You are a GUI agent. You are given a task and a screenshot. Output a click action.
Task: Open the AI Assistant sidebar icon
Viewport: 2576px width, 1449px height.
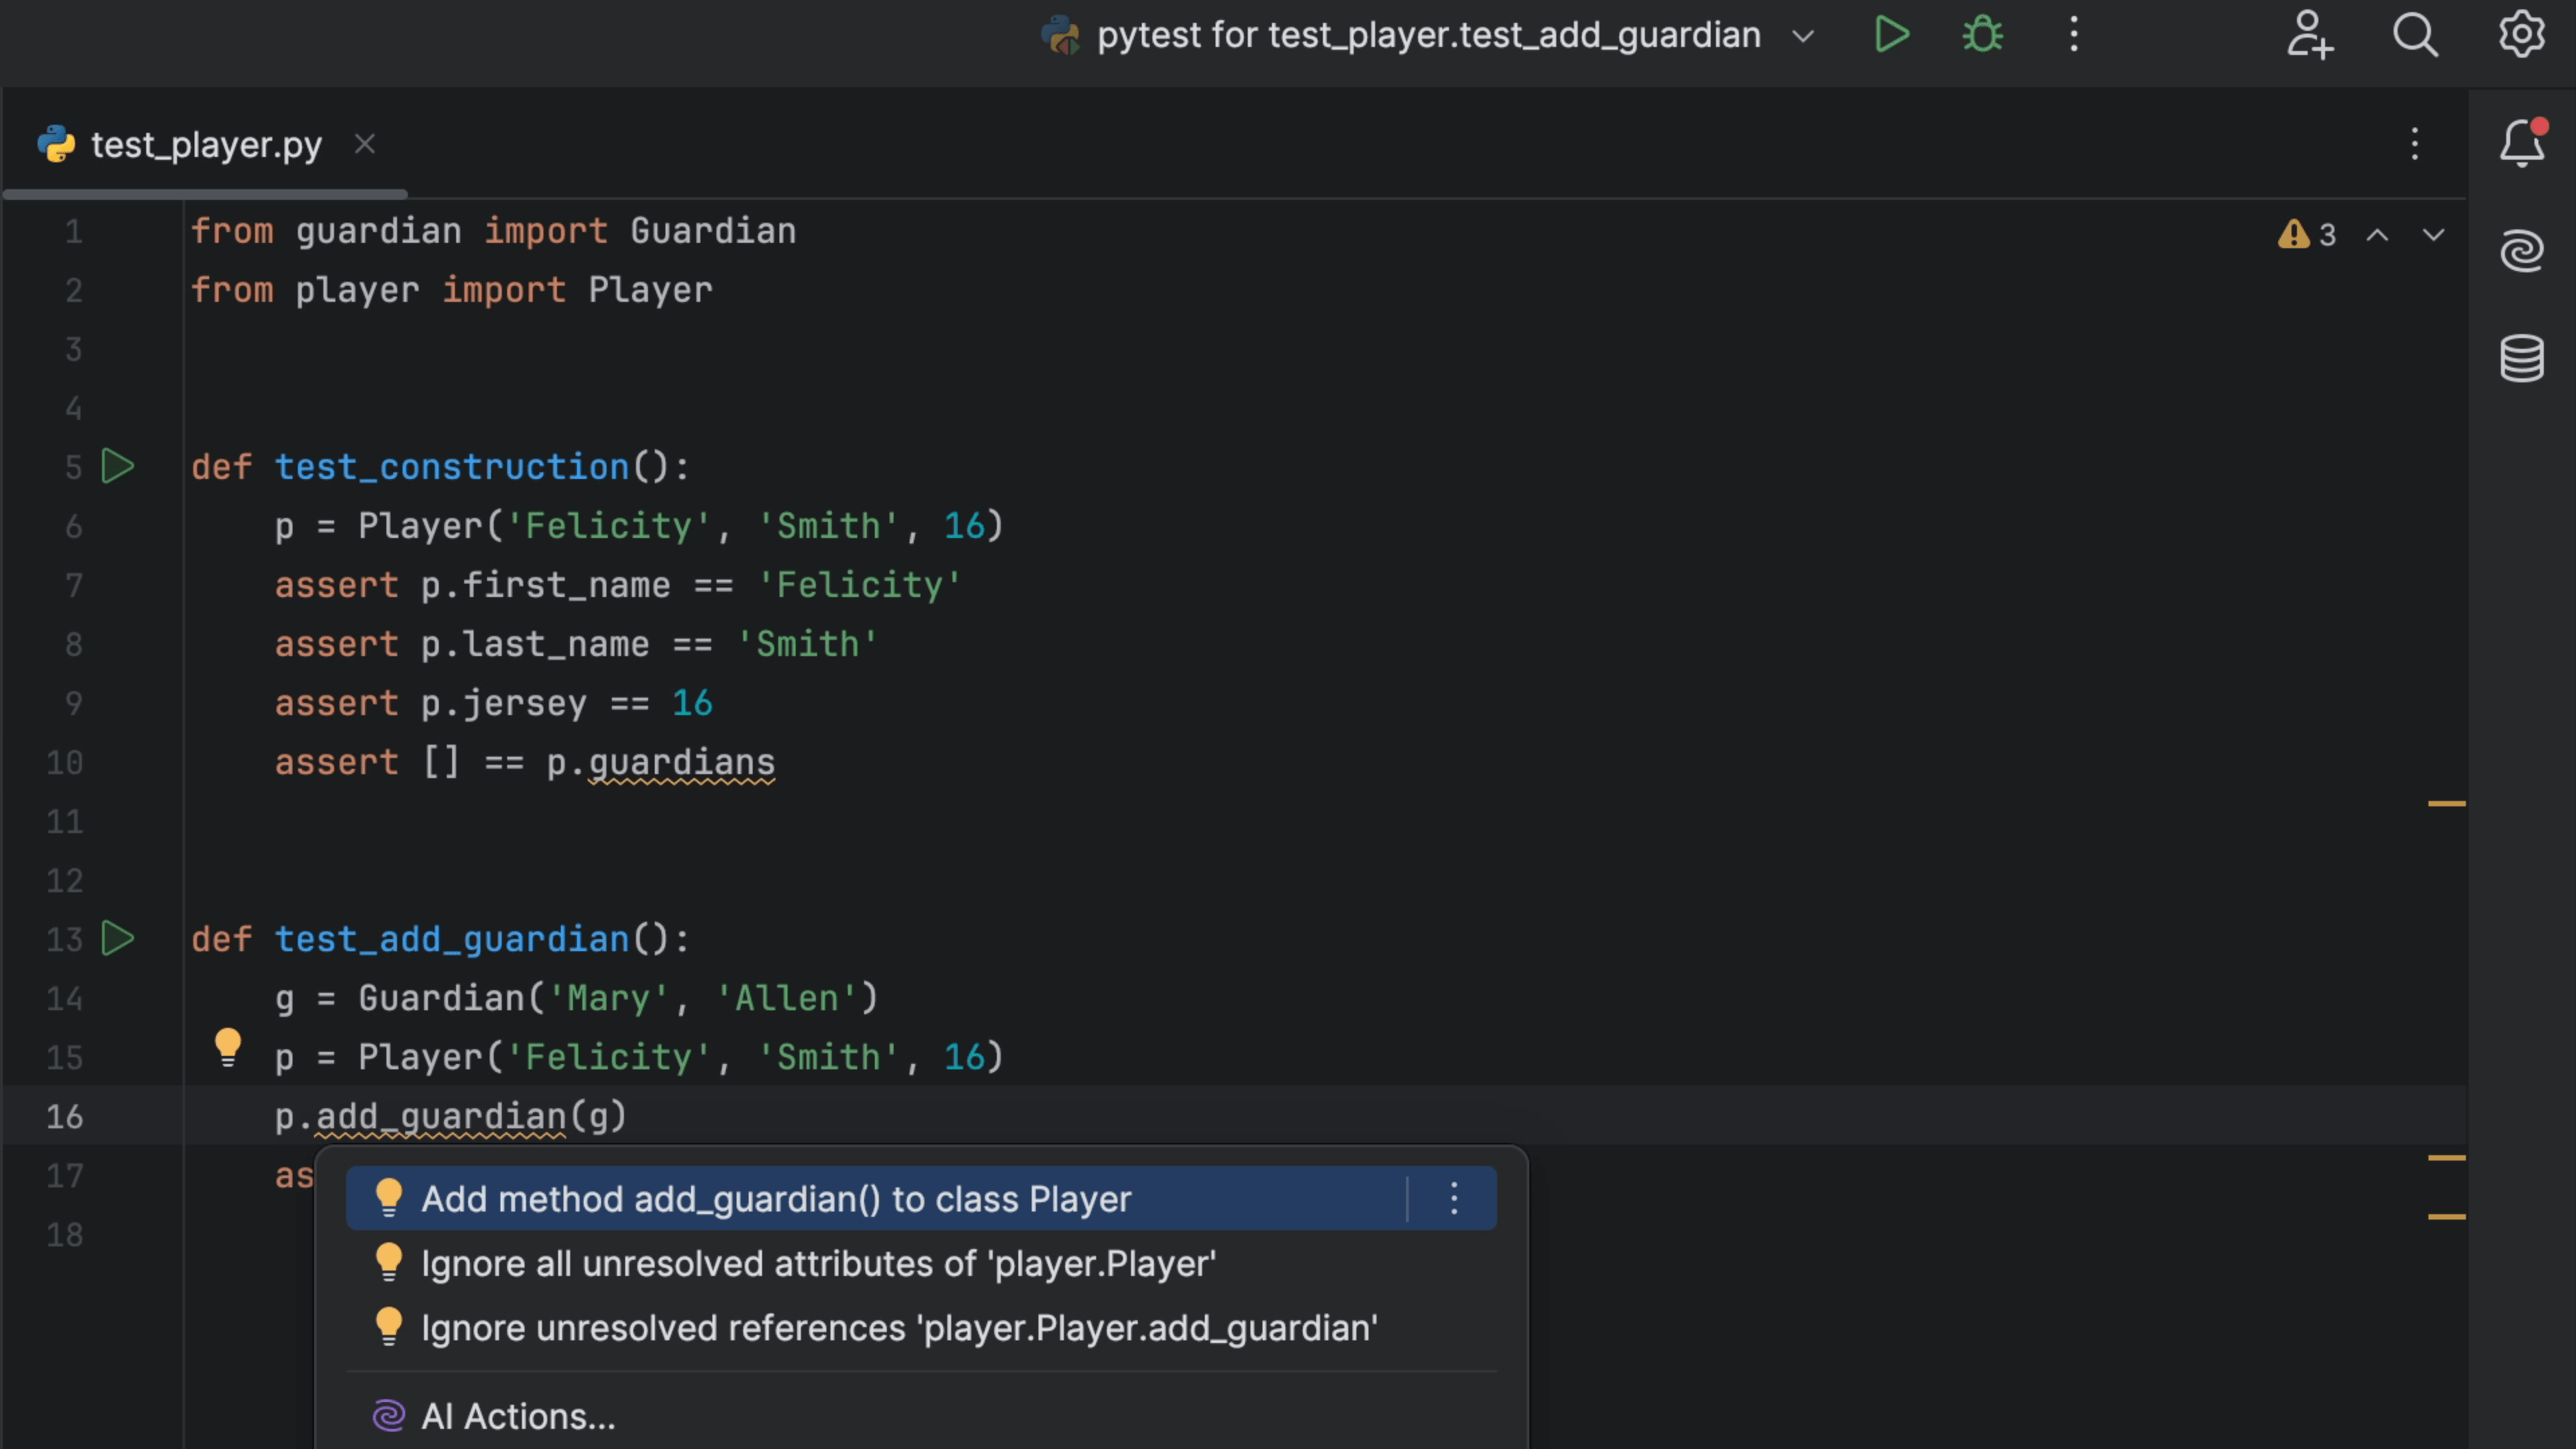click(x=2523, y=250)
